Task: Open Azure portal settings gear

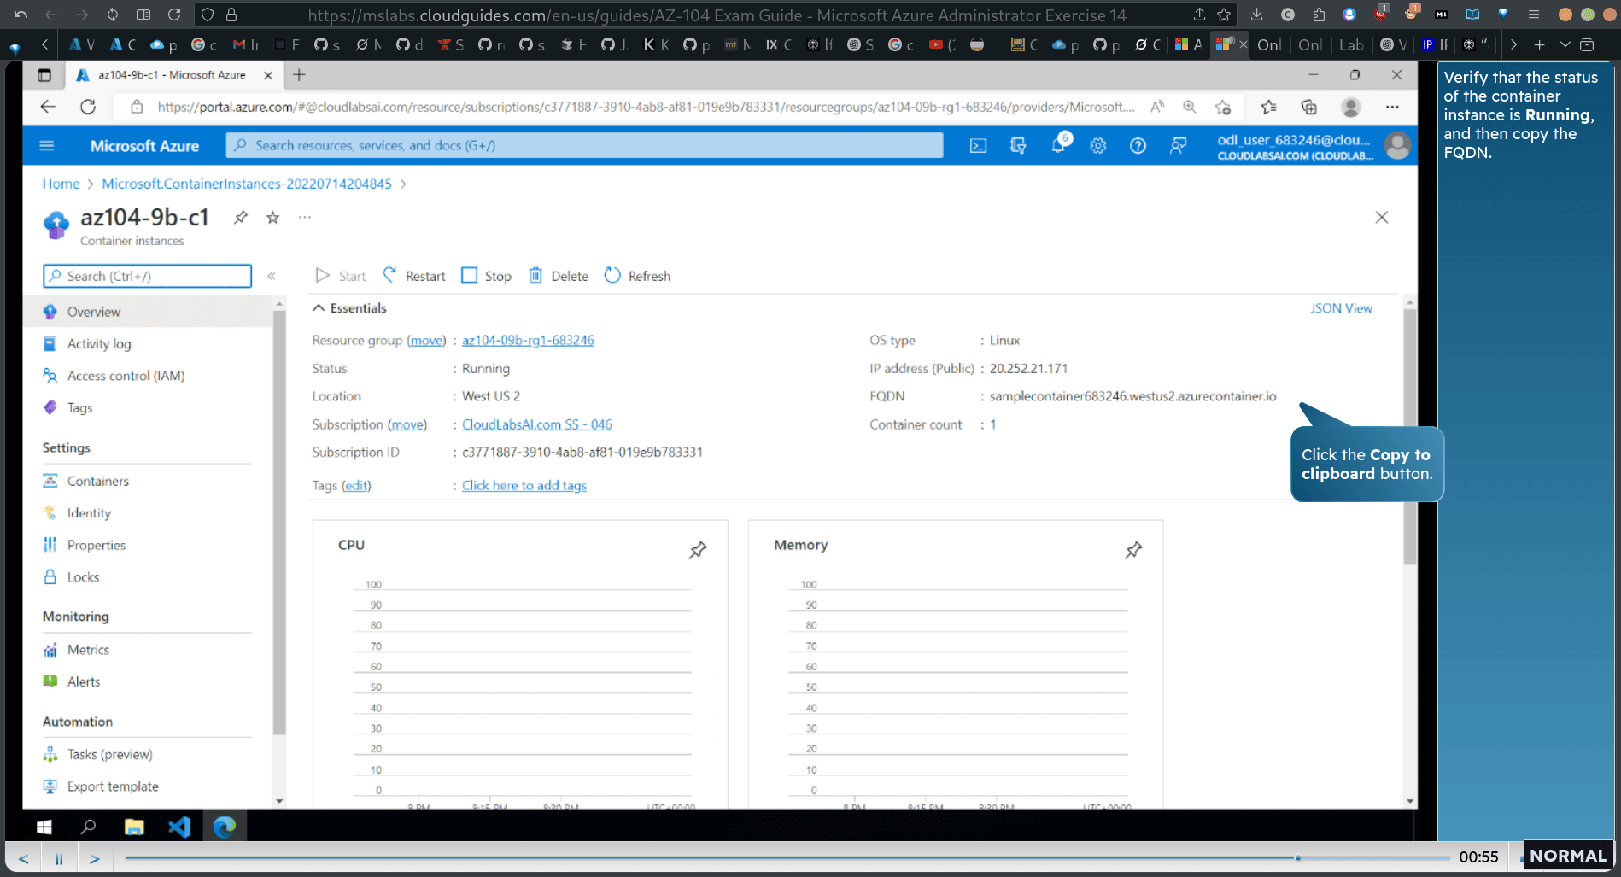Action: point(1098,146)
